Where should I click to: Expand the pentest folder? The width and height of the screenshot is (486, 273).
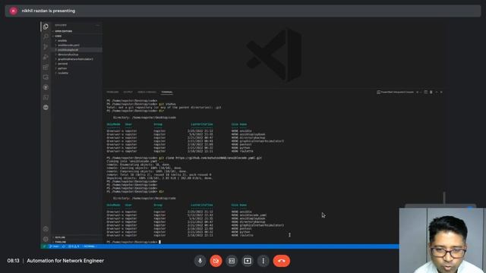click(x=77, y=64)
